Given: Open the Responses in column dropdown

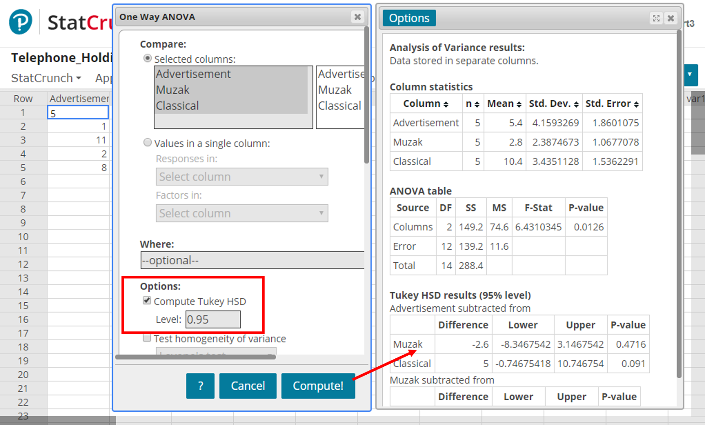Looking at the screenshot, I should [x=242, y=177].
